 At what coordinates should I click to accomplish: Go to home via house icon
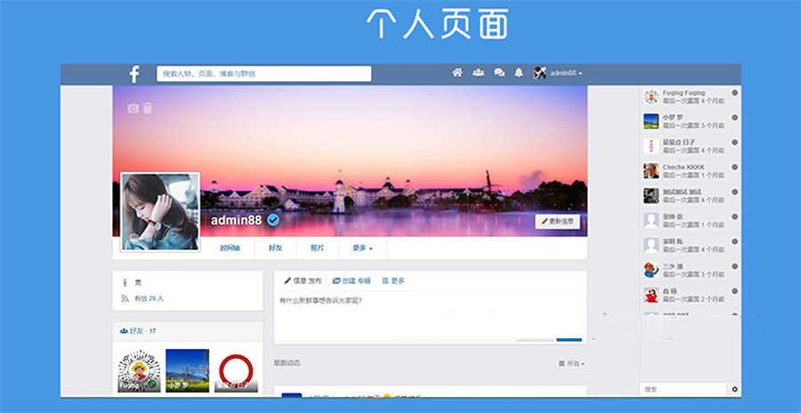tap(457, 73)
